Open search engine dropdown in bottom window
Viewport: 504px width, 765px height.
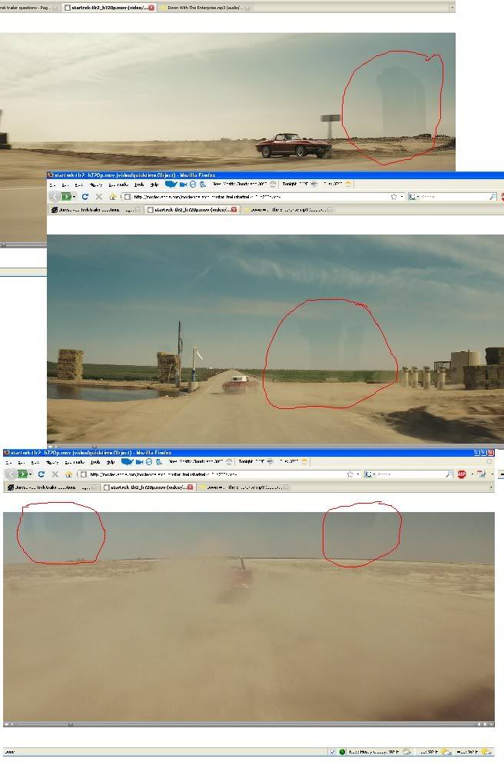click(x=374, y=474)
